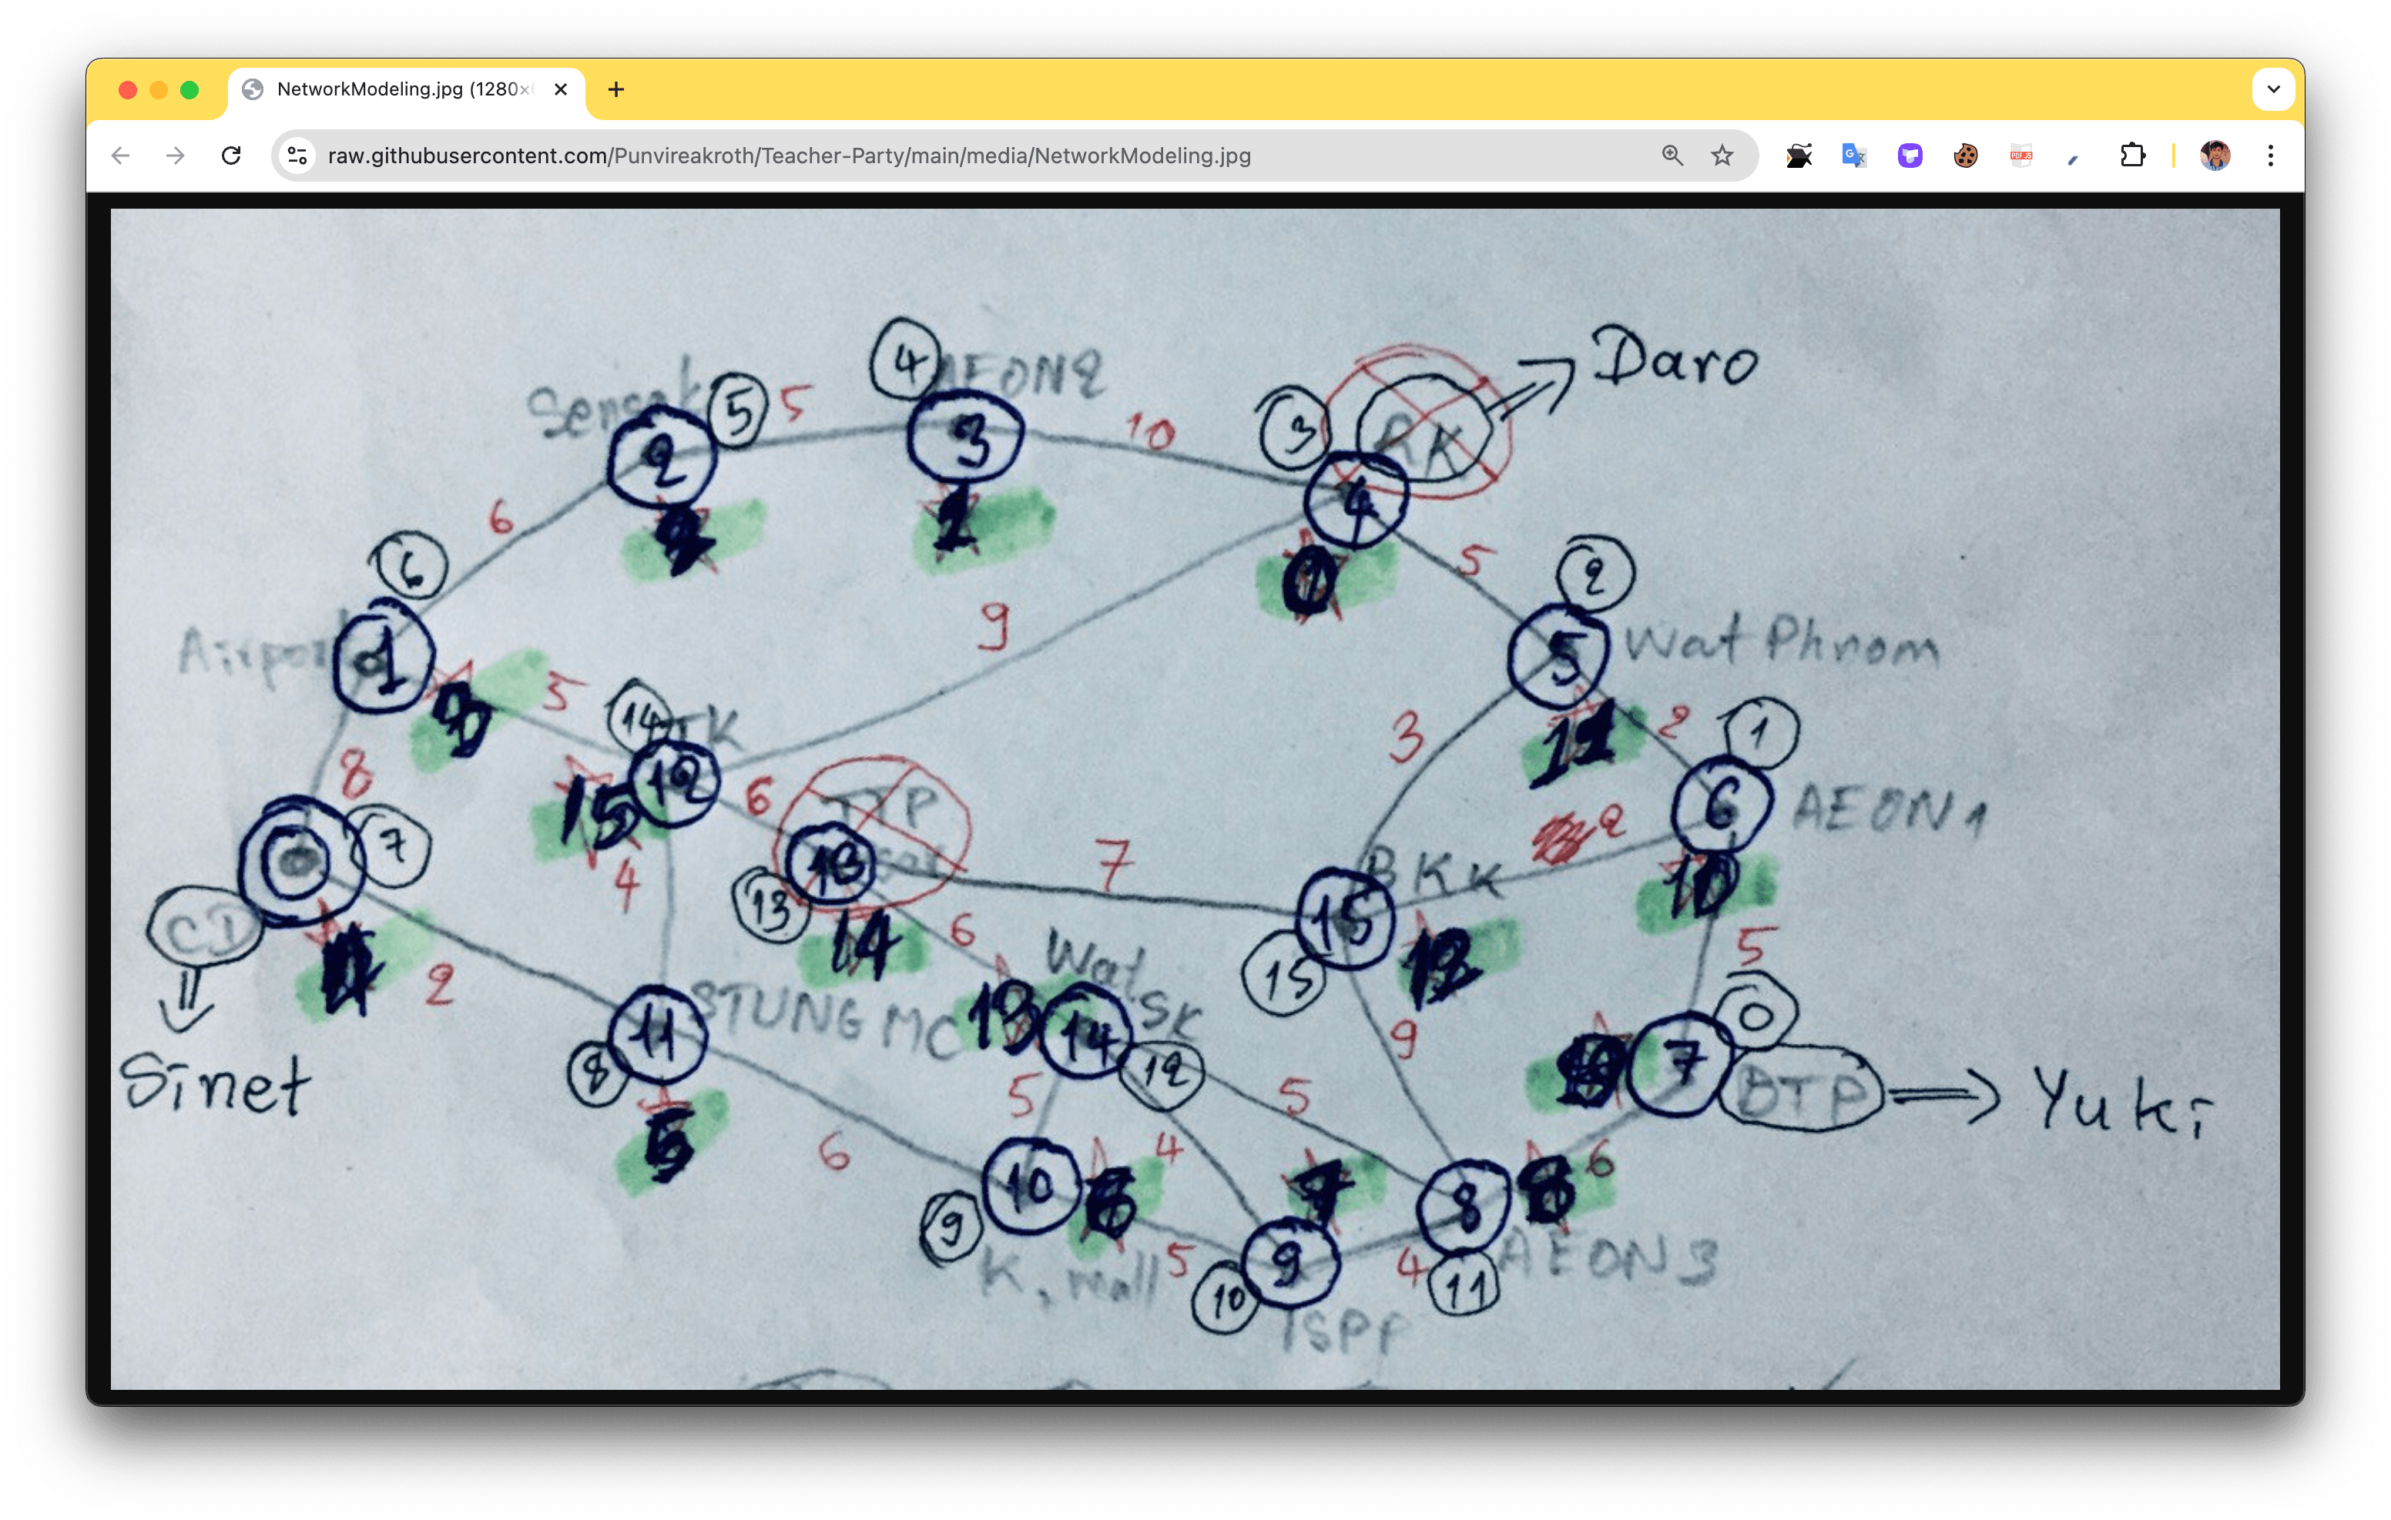Viewport: 2391px width, 1520px height.
Task: Select the NetworkModeling.jpg tab
Action: (406, 89)
